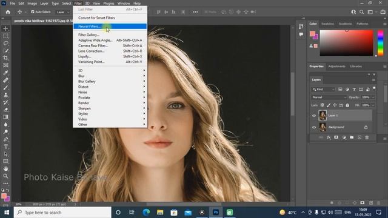The width and height of the screenshot is (388, 218).
Task: Create new fill or adjustment layer
Action: [344, 137]
